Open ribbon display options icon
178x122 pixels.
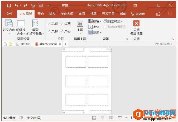[x=135, y=5]
